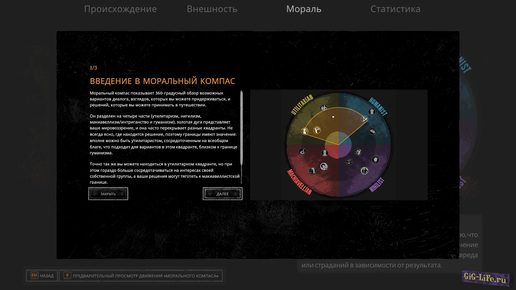Switch to the Происхождение tab
The image size is (516, 290).
(120, 9)
